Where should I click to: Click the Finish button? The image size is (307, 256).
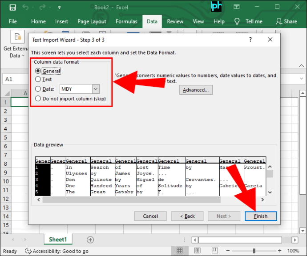(x=261, y=216)
